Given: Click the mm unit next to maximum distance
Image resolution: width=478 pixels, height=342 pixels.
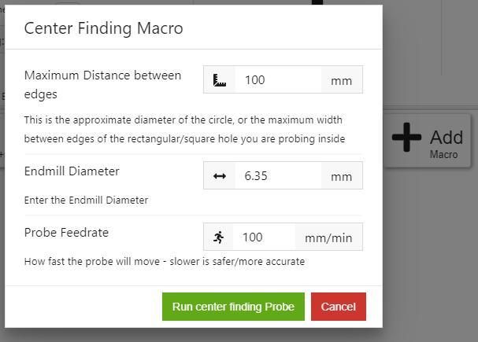Looking at the screenshot, I should tap(342, 79).
